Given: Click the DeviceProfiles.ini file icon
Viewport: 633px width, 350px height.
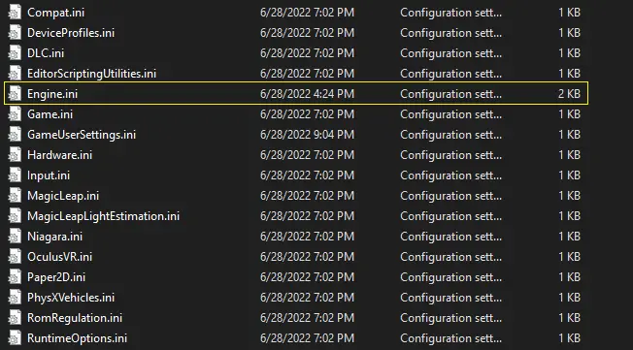Looking at the screenshot, I should (x=15, y=33).
